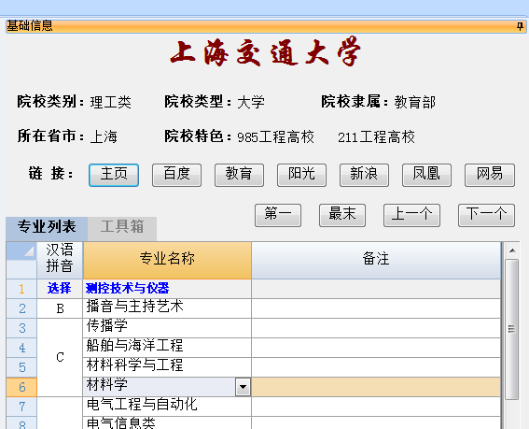The width and height of the screenshot is (529, 429).
Task: Click the 专业名称 column header
Action: [167, 261]
